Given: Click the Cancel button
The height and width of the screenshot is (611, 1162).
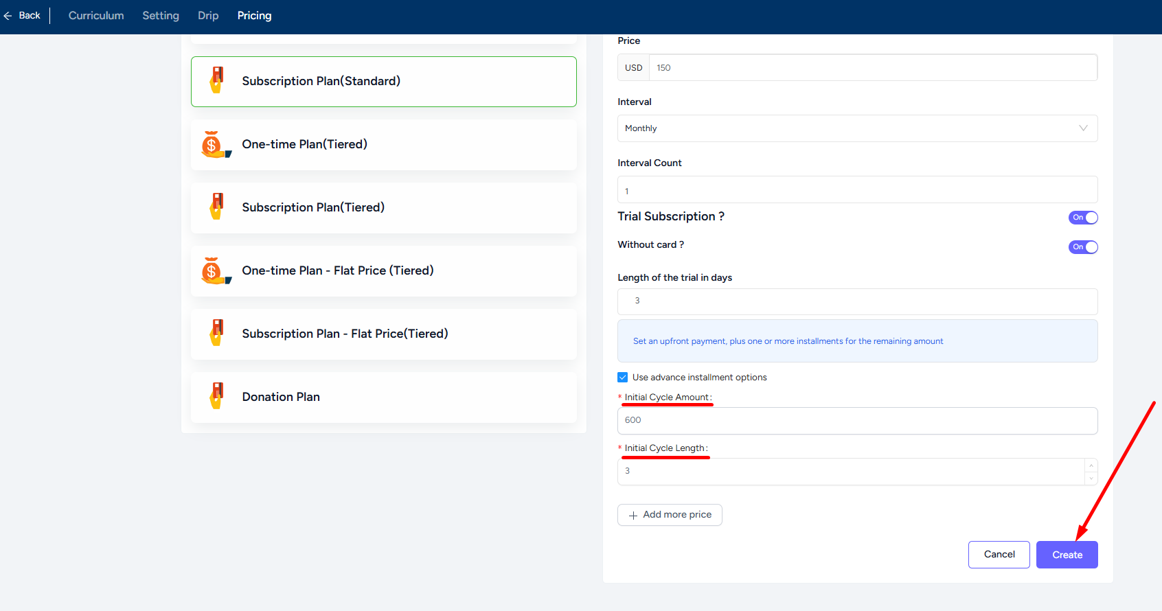Looking at the screenshot, I should [999, 555].
